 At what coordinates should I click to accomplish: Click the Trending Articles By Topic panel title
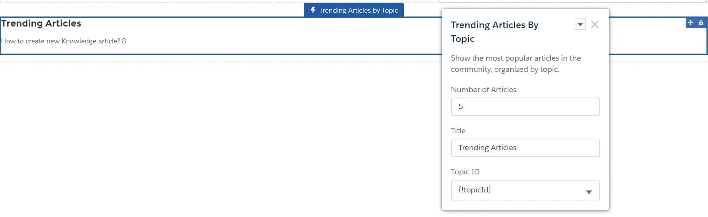tap(495, 32)
